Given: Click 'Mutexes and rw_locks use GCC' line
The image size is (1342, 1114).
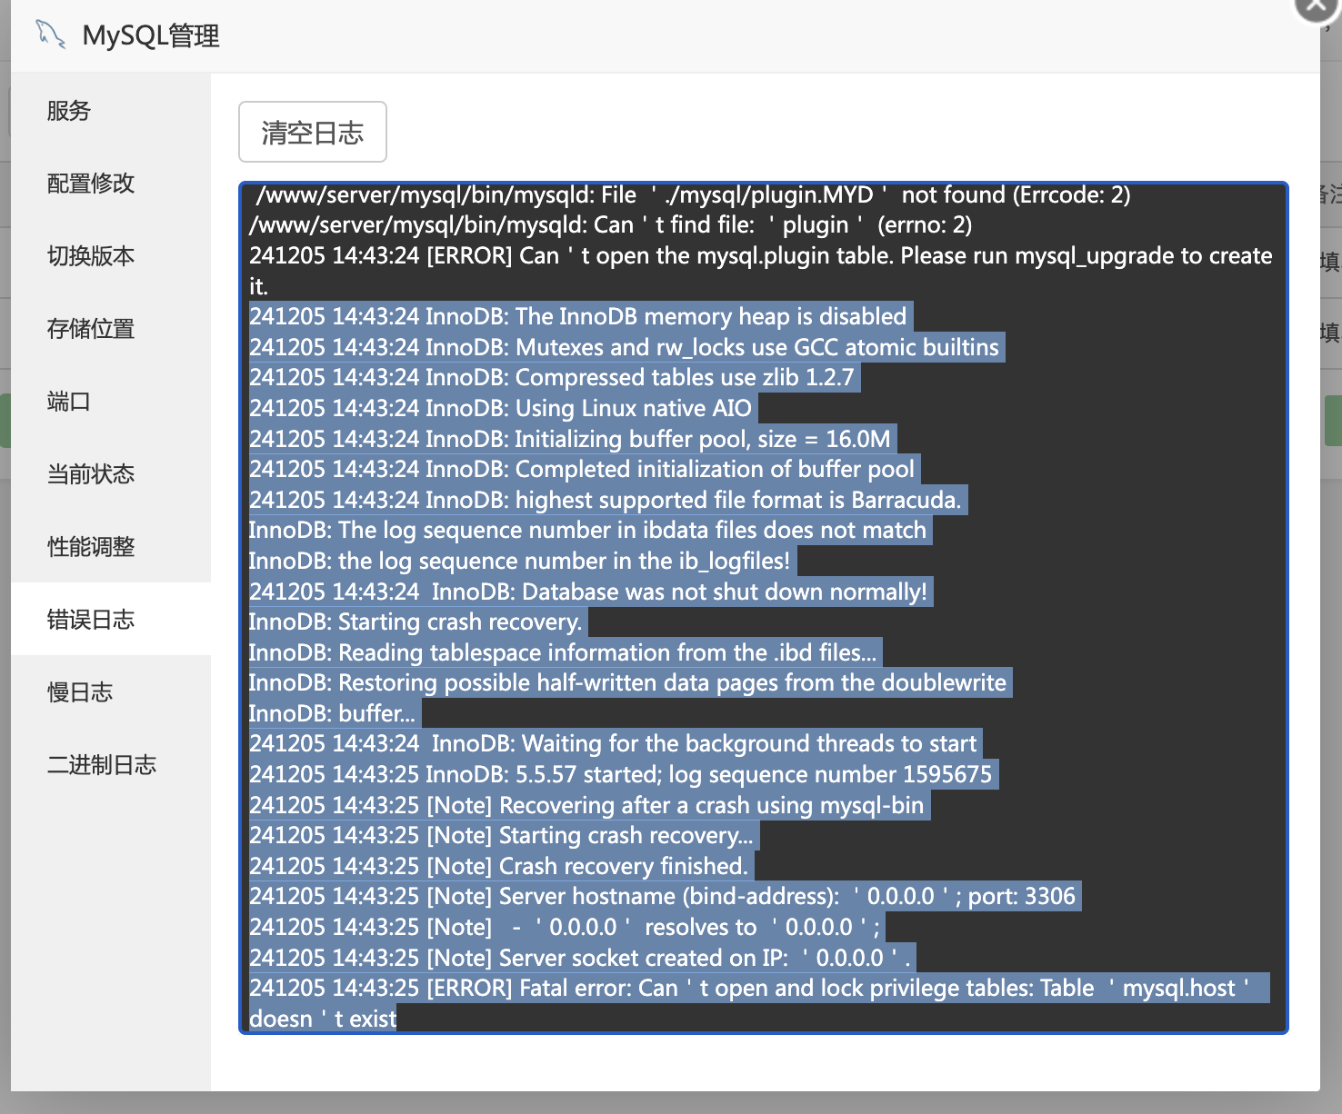Looking at the screenshot, I should click(x=625, y=347).
